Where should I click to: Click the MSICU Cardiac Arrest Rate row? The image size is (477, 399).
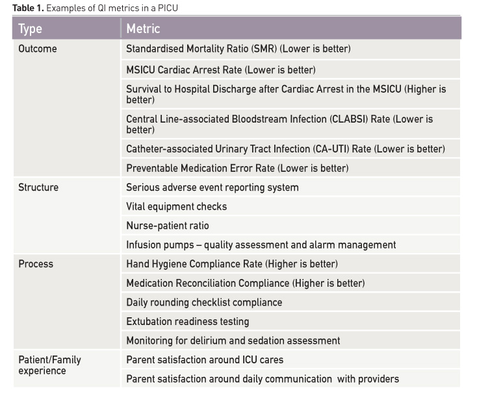[x=221, y=69]
